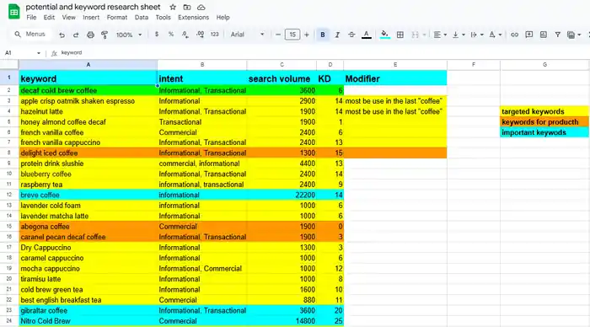Select the Paint format tool

(x=105, y=35)
